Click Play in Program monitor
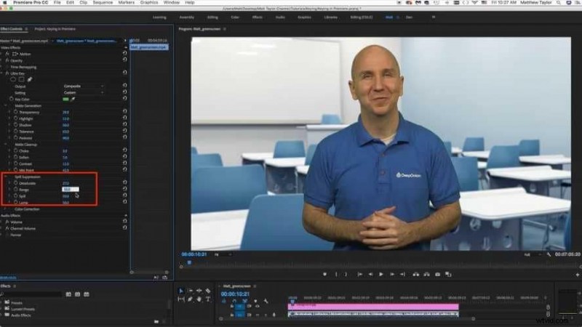 380,275
